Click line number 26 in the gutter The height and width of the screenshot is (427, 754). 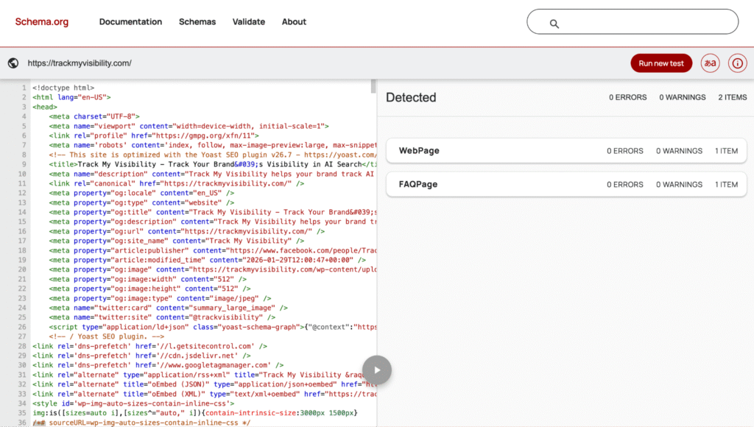coord(22,327)
